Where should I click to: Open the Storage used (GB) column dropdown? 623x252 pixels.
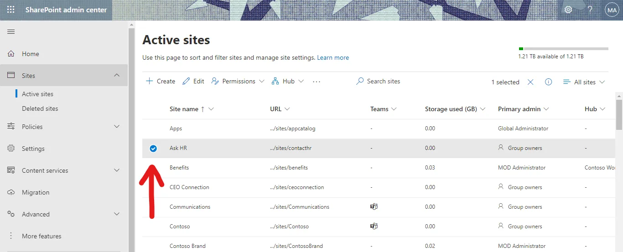point(483,109)
